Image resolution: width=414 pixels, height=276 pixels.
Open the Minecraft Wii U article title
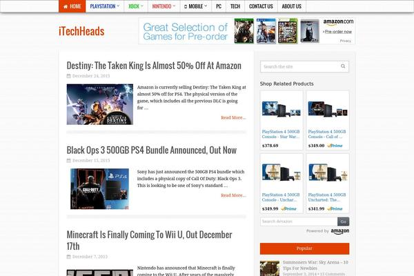point(150,240)
